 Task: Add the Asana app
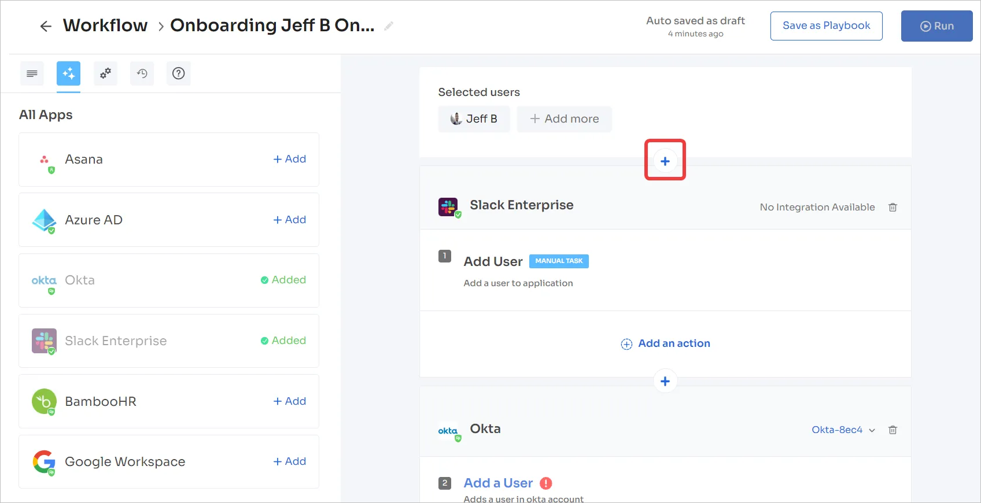[290, 159]
